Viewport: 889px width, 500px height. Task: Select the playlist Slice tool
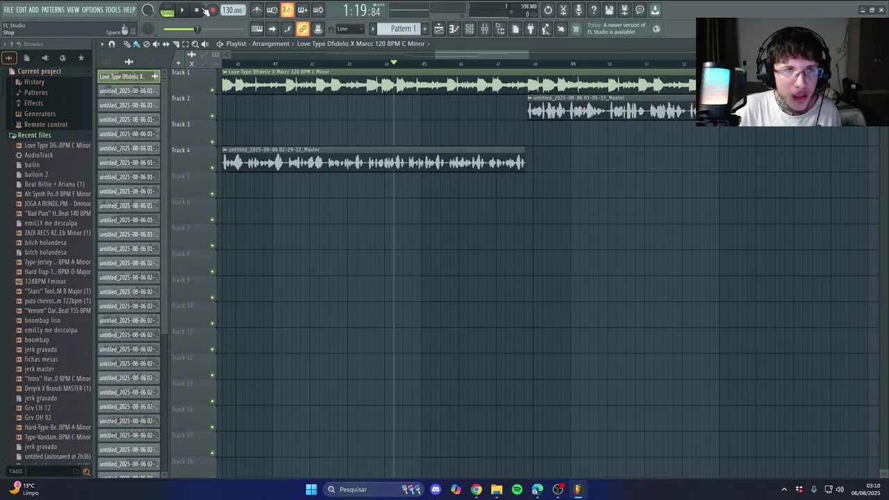(176, 44)
